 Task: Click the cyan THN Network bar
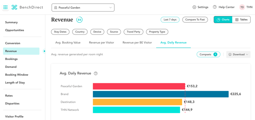coord(136,110)
